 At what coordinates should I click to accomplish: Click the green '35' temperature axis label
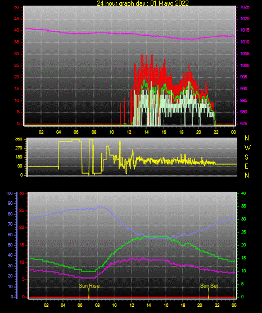point(243,206)
